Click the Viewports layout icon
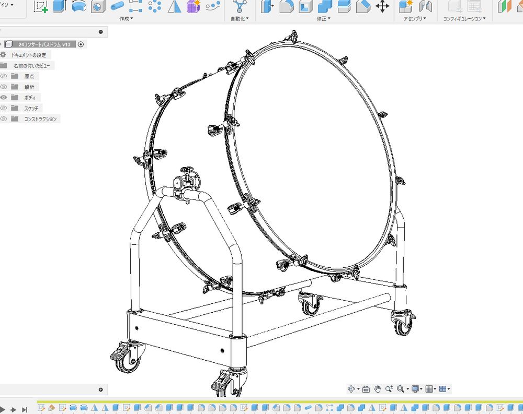 (443, 389)
